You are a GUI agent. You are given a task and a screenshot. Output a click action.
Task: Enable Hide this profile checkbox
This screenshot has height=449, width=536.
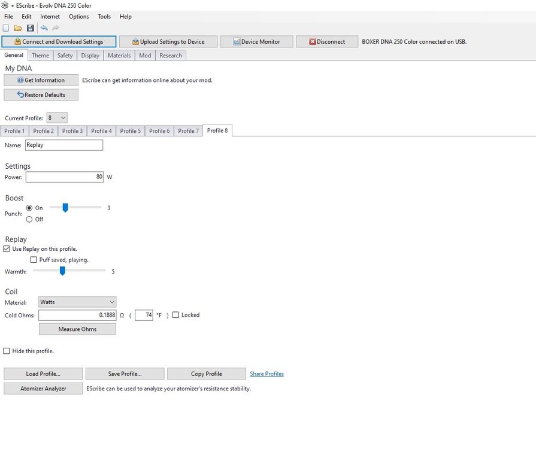[x=7, y=351]
